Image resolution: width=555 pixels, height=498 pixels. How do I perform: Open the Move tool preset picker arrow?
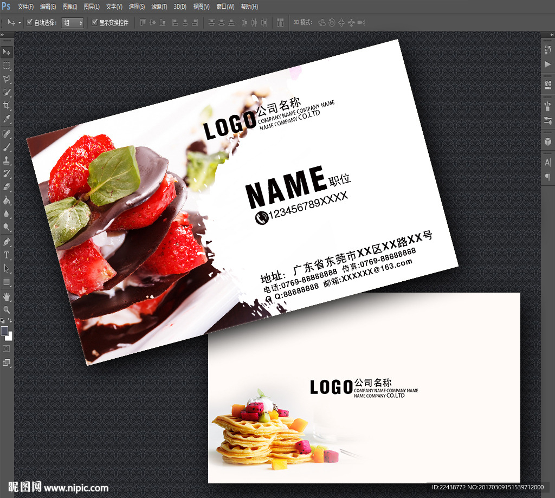[x=20, y=23]
